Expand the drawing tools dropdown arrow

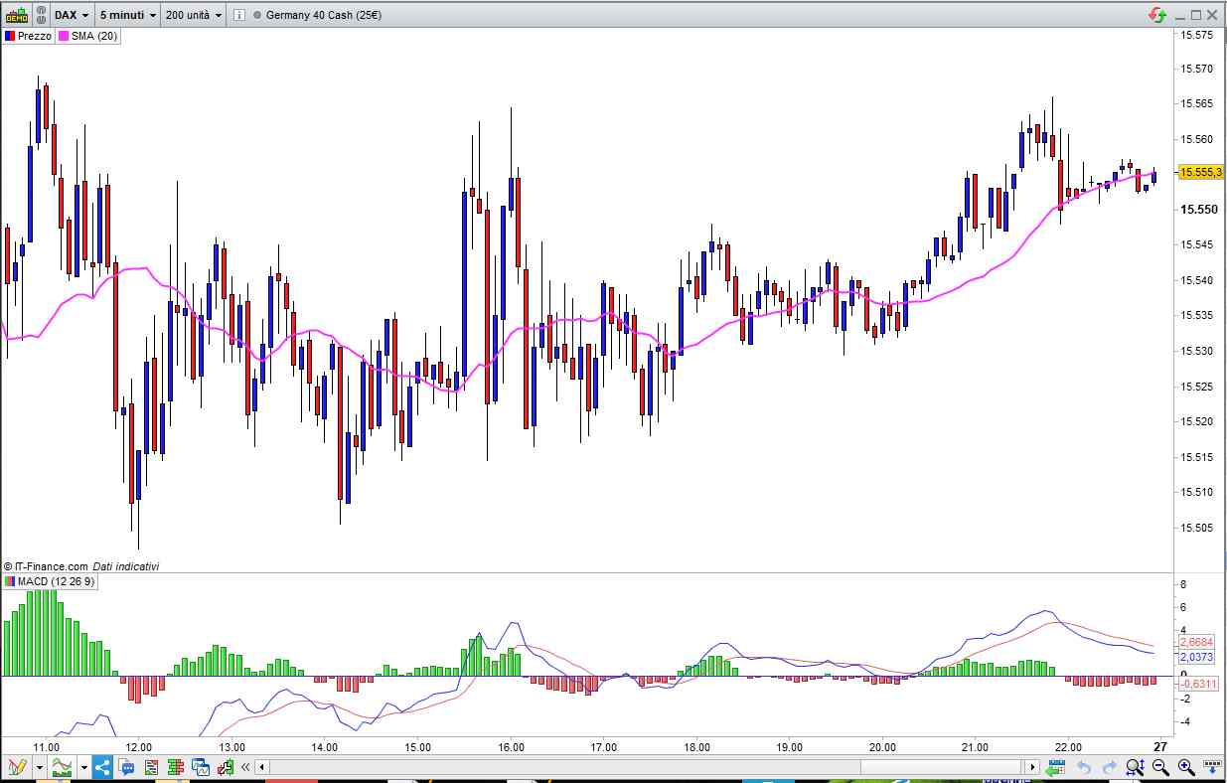click(x=40, y=767)
